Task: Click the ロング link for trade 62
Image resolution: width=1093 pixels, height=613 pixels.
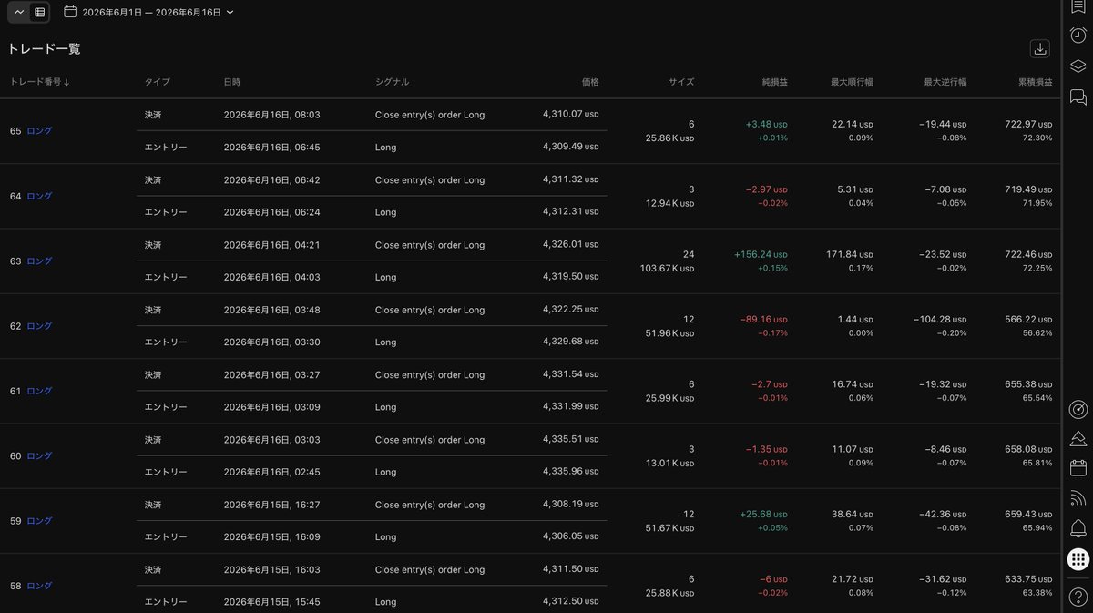Action: (x=39, y=326)
